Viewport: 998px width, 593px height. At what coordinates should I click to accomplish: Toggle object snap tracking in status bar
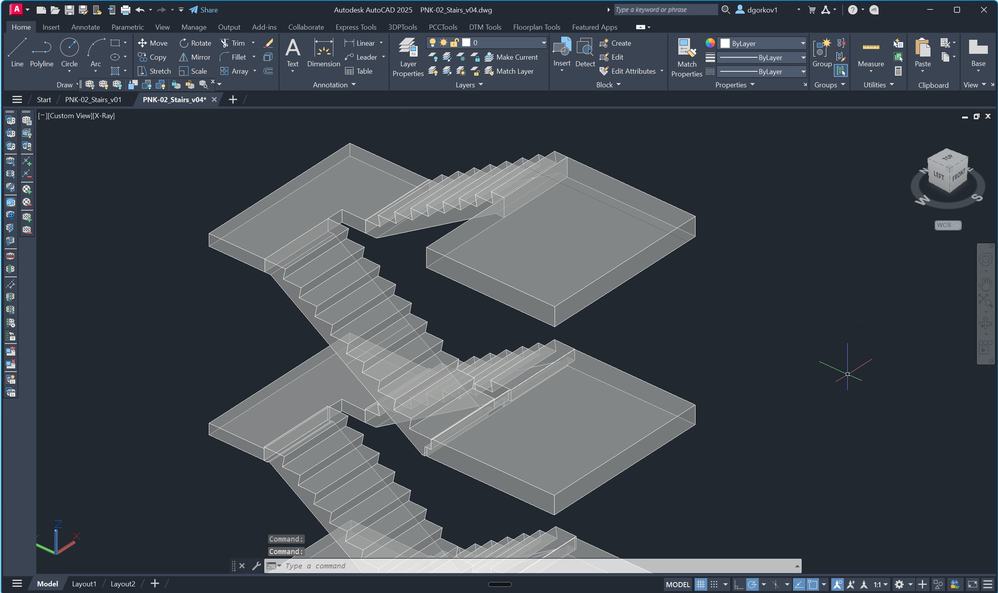(x=799, y=584)
